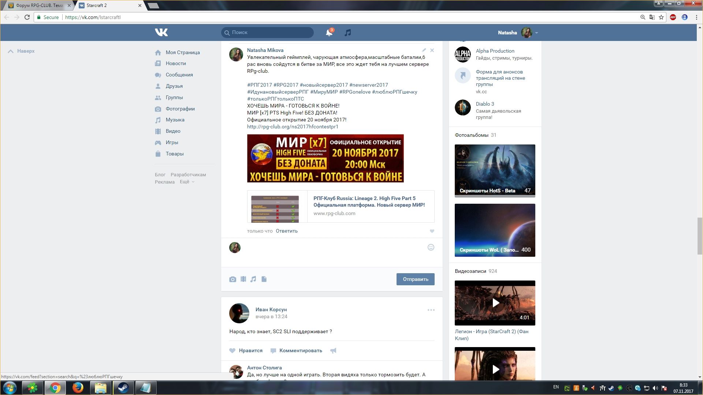This screenshot has height=395, width=703.
Task: Expand the Ещё dropdown in sidebar footer
Action: (x=187, y=182)
